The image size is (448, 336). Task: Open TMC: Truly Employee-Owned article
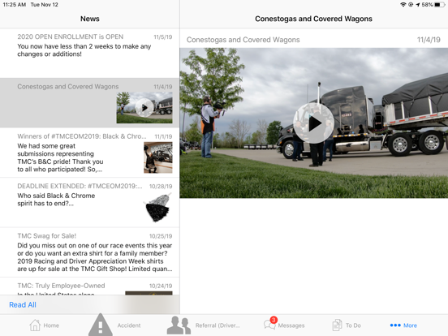tap(90, 286)
